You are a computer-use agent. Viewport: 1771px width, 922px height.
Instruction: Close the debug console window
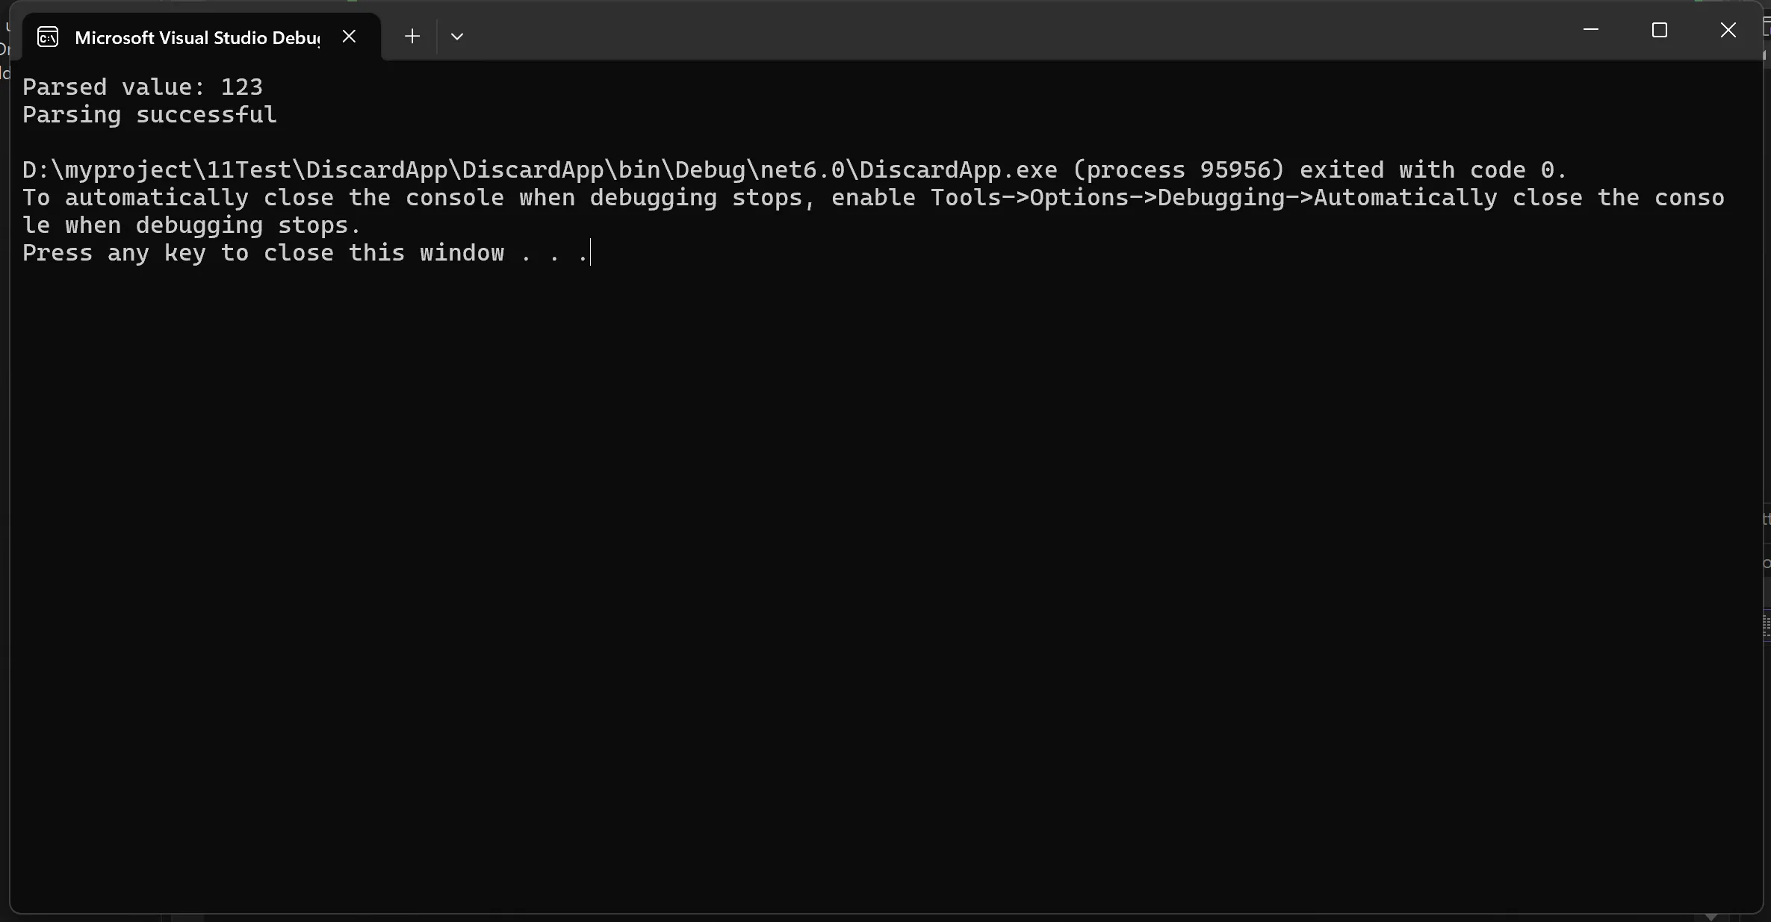pyautogui.click(x=1728, y=31)
